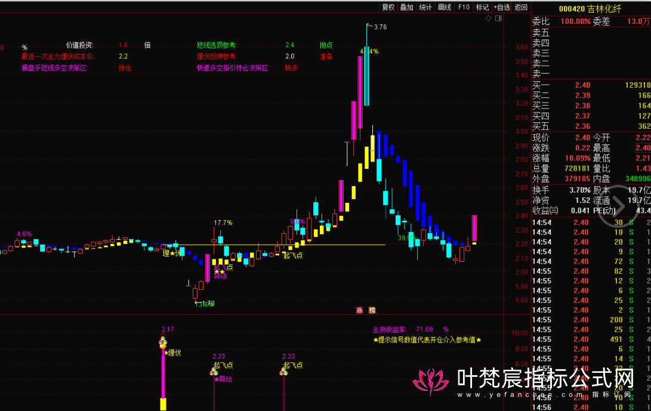Click the 委差 13.0万 value
The width and height of the screenshot is (651, 411).
(638, 21)
